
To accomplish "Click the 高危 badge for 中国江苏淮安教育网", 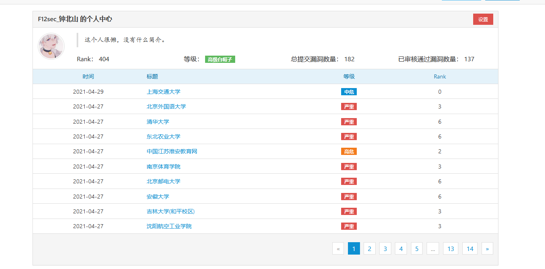I will [349, 151].
